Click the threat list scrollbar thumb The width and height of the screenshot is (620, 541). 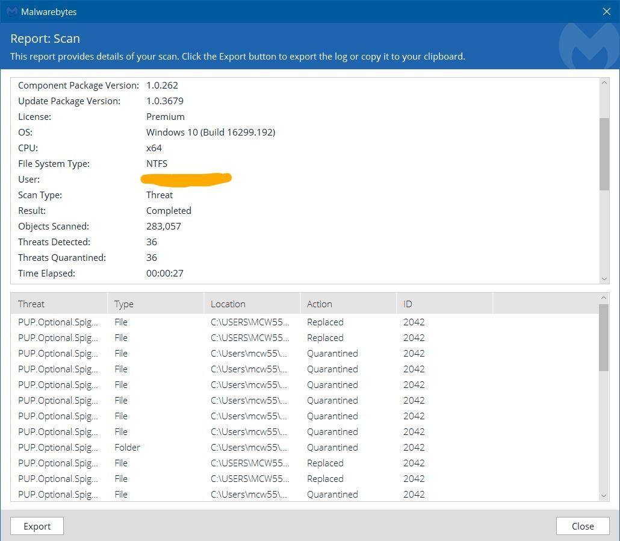click(x=604, y=337)
